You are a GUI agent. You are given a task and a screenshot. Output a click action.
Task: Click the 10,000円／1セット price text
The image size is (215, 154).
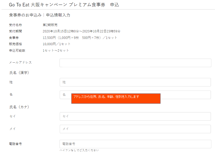pos(56,44)
